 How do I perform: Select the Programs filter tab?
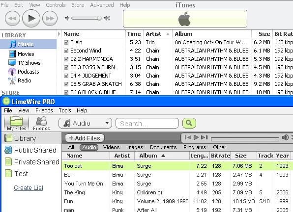[x=195, y=147]
